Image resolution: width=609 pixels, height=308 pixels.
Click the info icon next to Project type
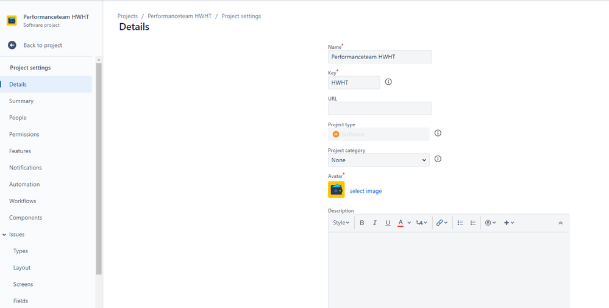[438, 133]
